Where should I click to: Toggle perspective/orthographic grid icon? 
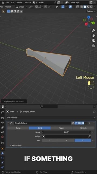tap(93, 45)
